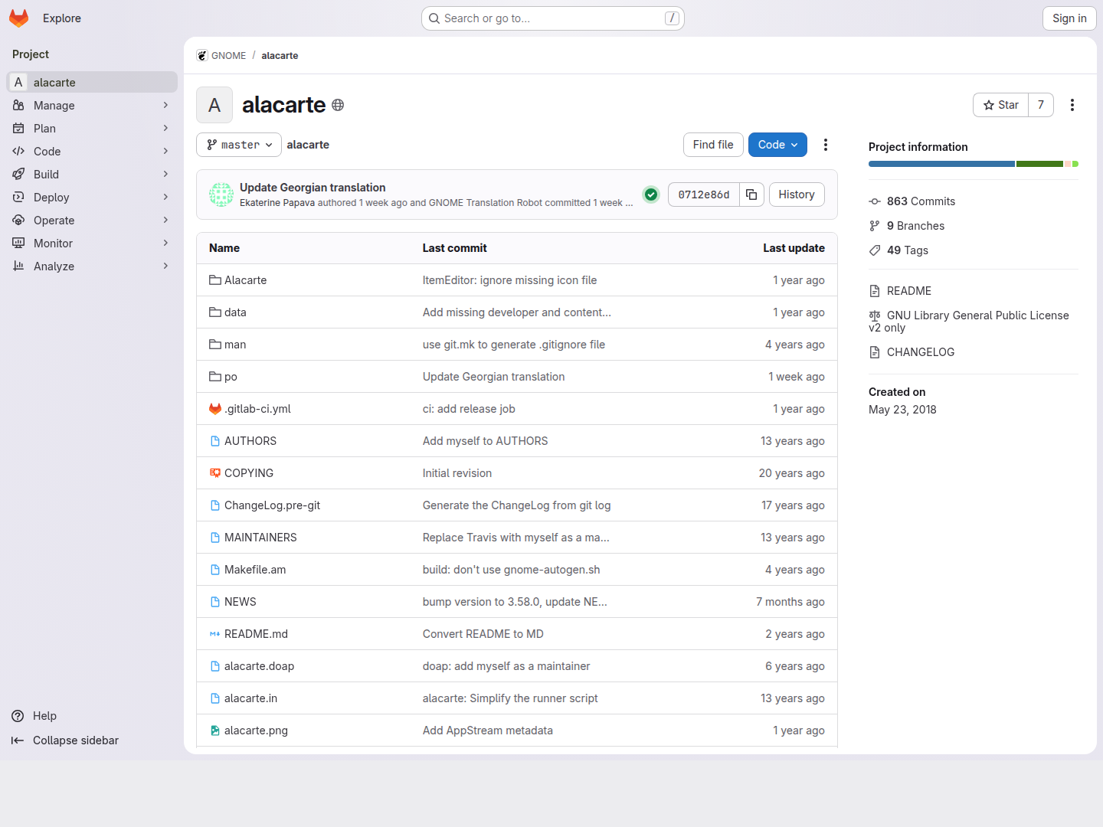Screen dimensions: 1103x827
Task: Open the pipeline passed status icon
Action: click(x=651, y=194)
